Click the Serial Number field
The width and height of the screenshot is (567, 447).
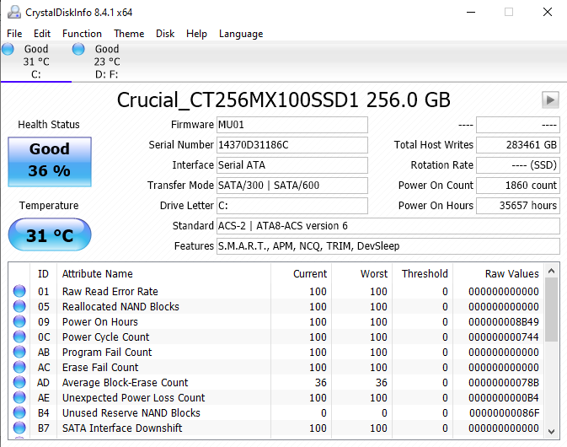tap(292, 145)
